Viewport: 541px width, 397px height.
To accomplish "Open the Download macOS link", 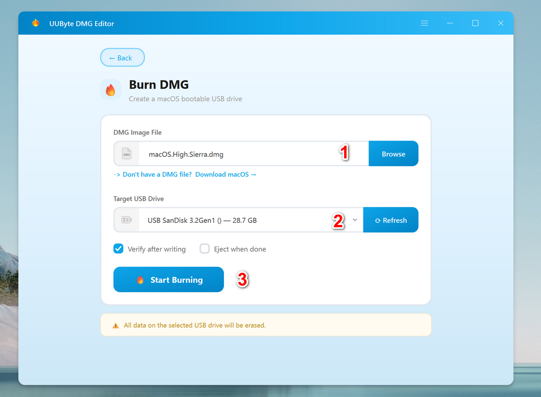I will point(226,175).
